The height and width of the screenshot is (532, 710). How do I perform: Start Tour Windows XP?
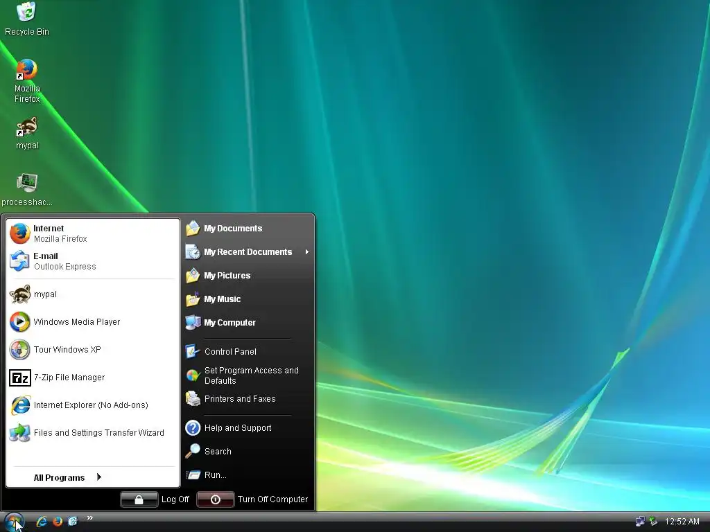pos(92,349)
